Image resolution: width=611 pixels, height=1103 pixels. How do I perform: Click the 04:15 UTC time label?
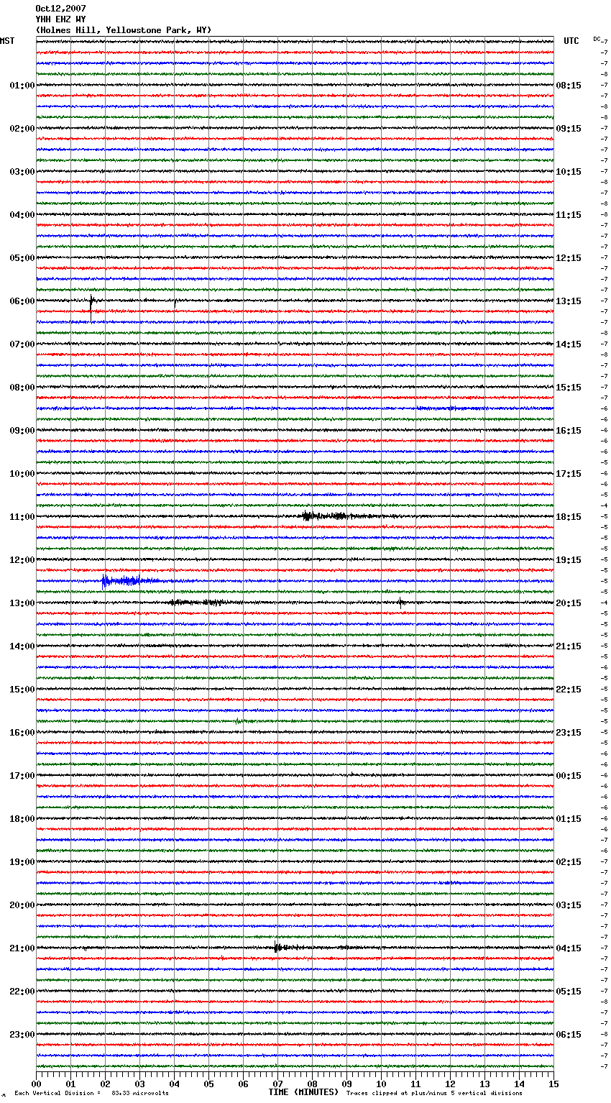pyautogui.click(x=569, y=948)
